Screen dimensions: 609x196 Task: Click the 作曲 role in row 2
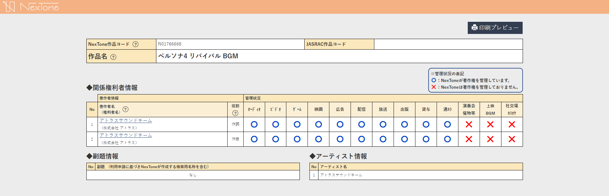[235, 139]
